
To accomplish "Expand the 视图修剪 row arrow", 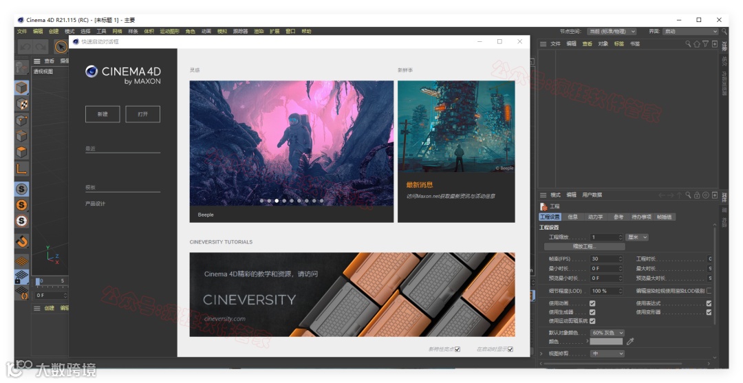I will [541, 353].
